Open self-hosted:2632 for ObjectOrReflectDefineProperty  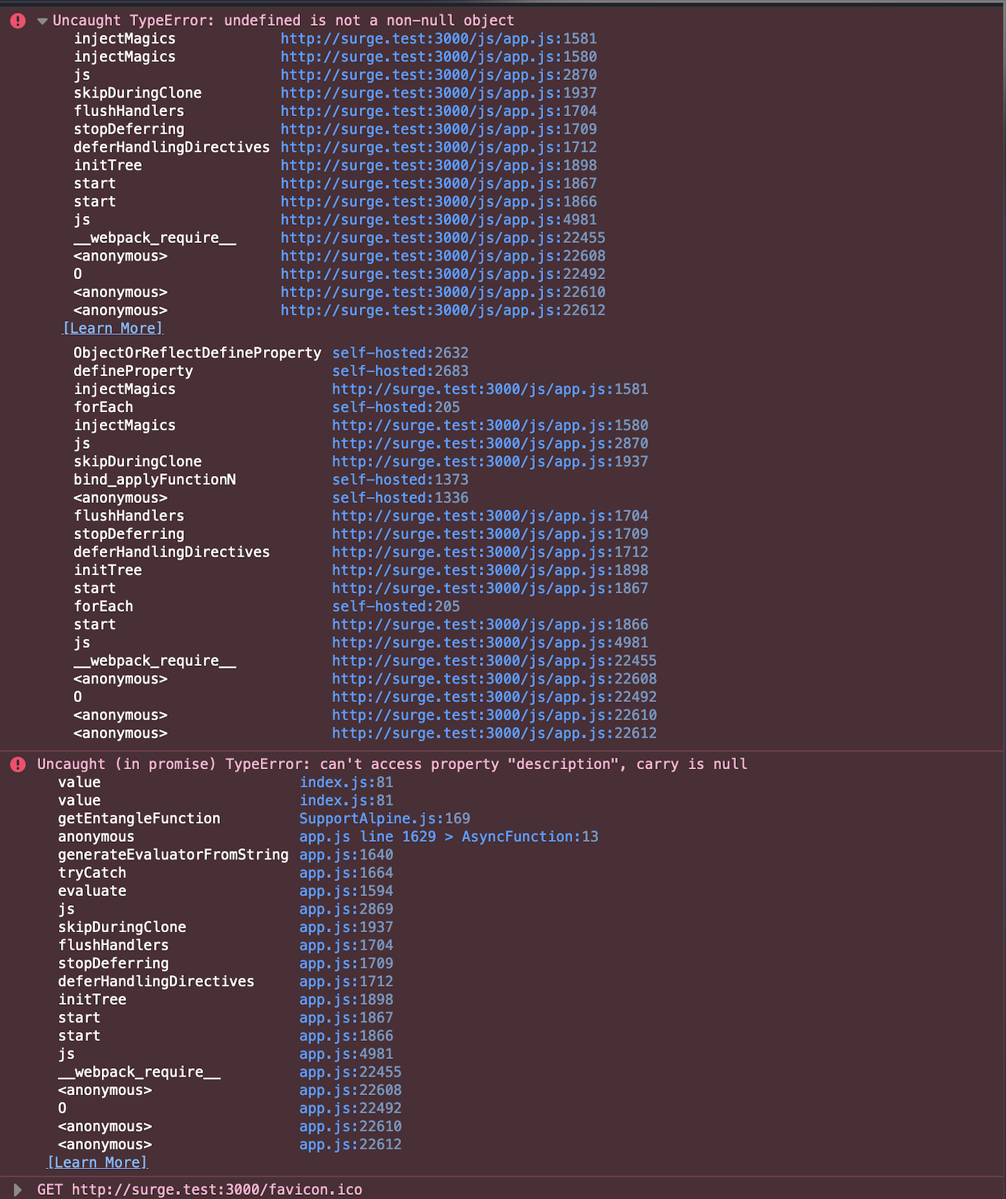400,352
